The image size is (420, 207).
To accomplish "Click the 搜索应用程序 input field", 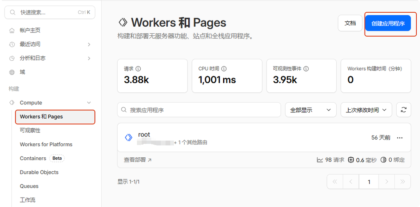I will pos(199,110).
